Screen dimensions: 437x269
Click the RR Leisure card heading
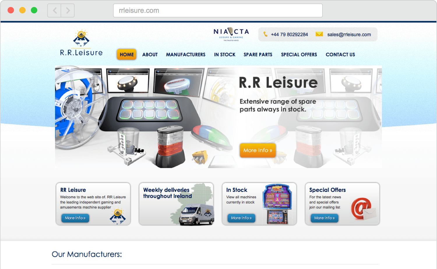(x=73, y=190)
